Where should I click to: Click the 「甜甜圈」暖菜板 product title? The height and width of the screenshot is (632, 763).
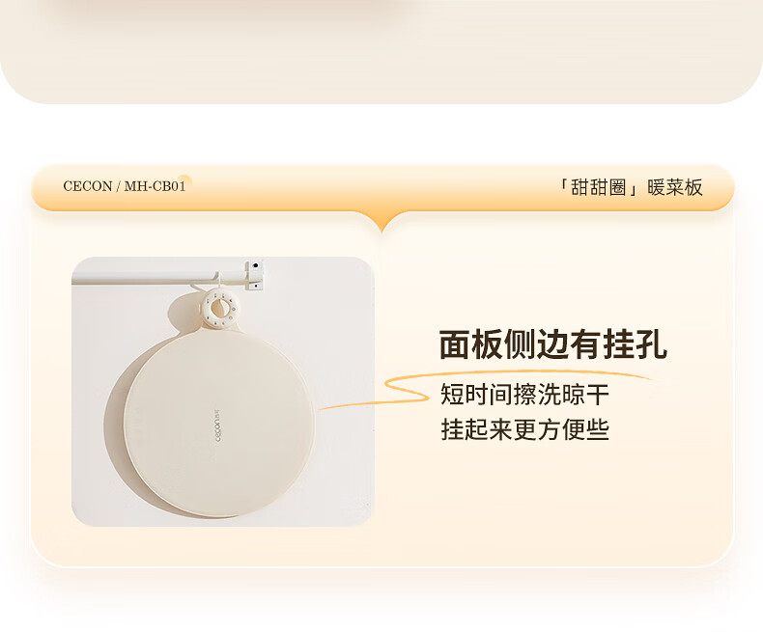630,187
